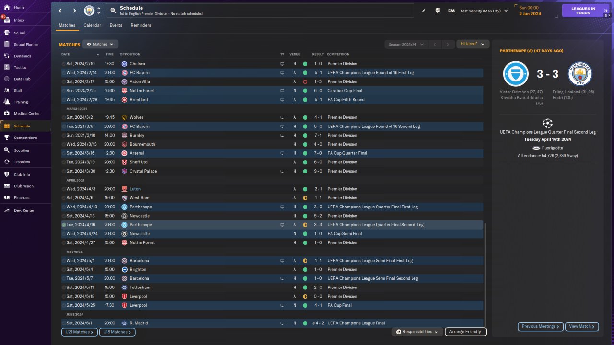The width and height of the screenshot is (614, 345).
Task: Click the forward navigation arrow
Action: (74, 11)
